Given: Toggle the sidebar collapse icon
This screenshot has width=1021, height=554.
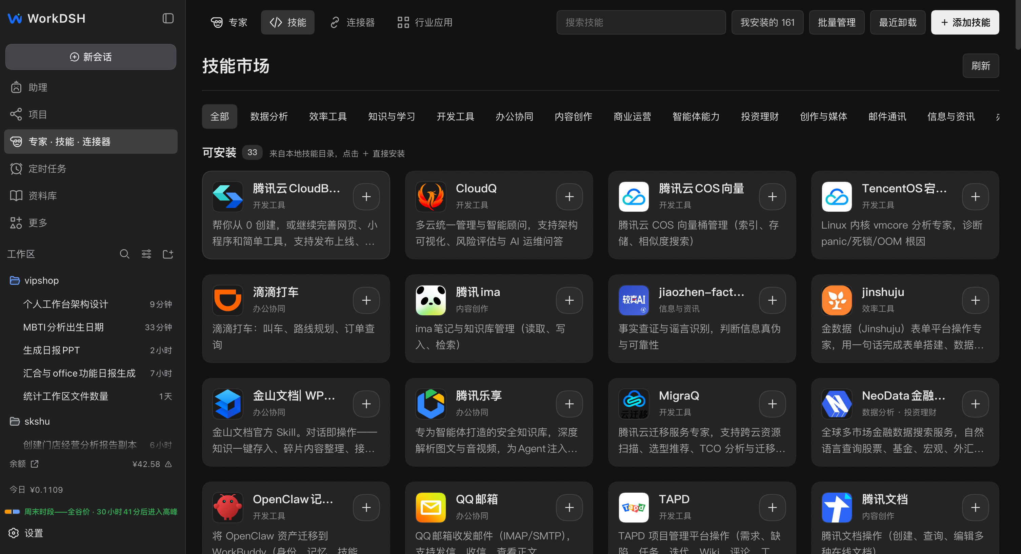Looking at the screenshot, I should pos(168,19).
